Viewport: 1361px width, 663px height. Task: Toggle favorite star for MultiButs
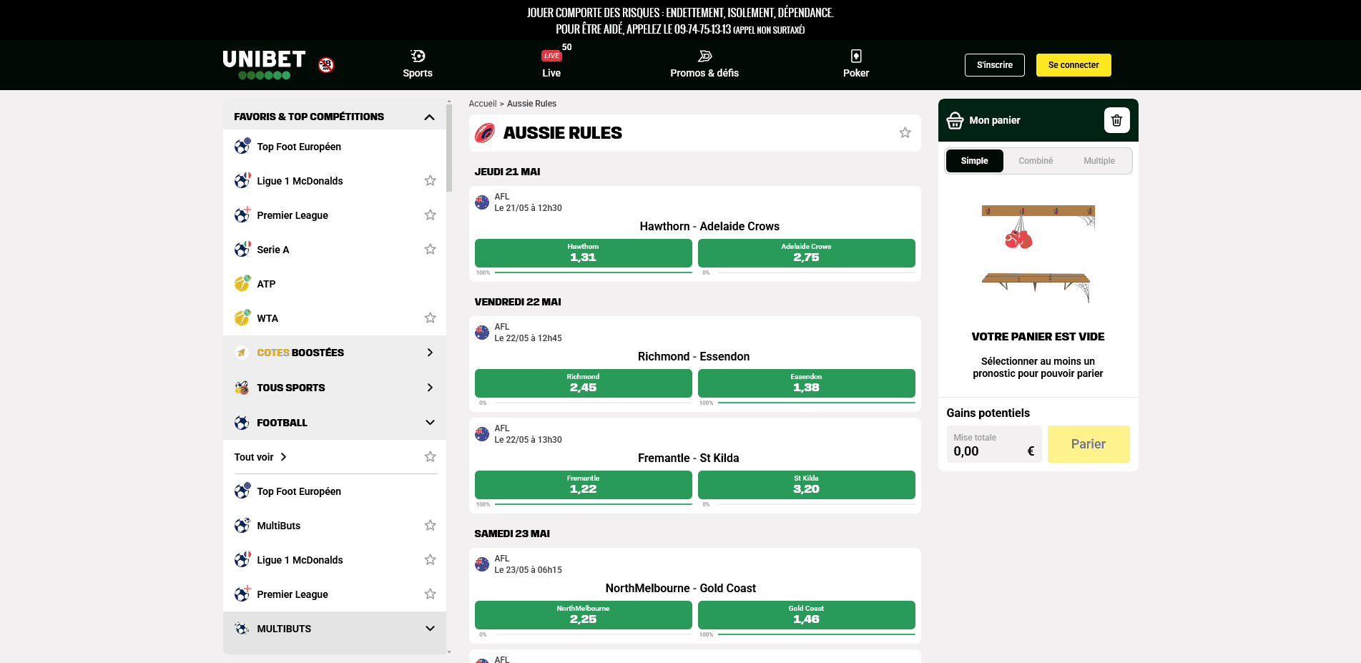(430, 526)
